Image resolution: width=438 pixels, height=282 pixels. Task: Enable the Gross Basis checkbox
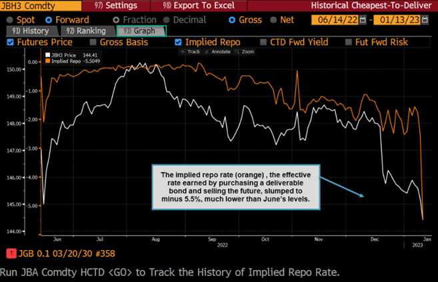coord(94,42)
